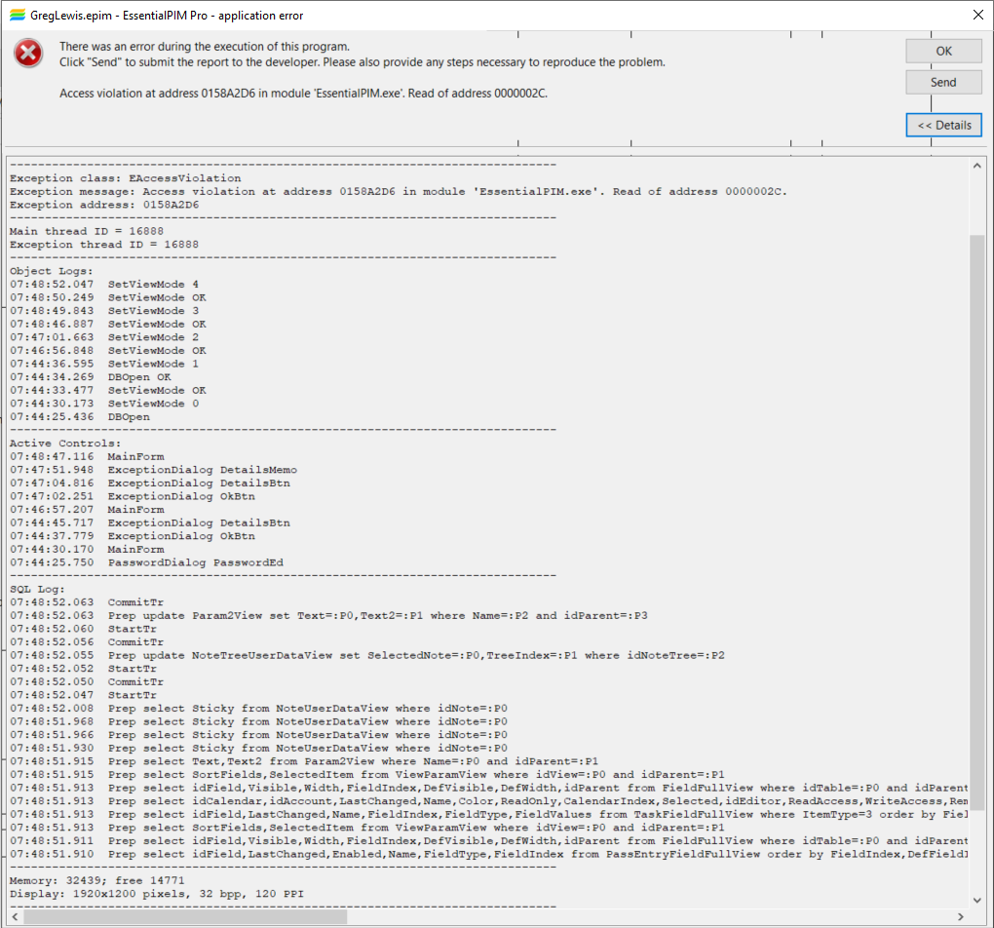The image size is (994, 928).
Task: Click the EssentialPIM icon in the title bar
Action: (x=18, y=16)
